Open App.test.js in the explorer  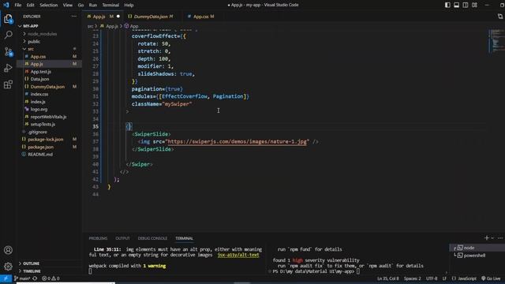pyautogui.click(x=49, y=72)
